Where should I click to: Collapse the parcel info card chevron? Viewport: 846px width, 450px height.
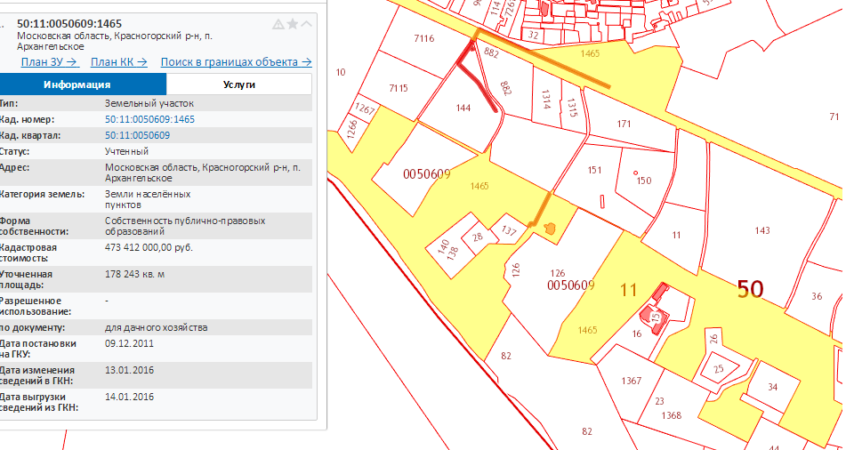click(x=306, y=24)
